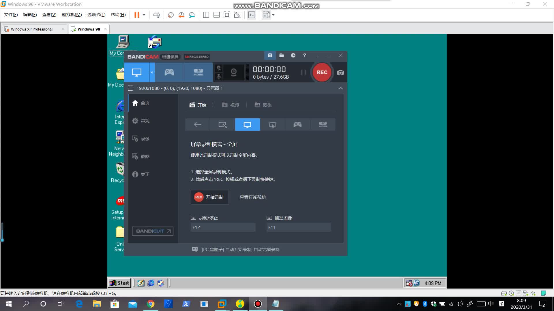The width and height of the screenshot is (554, 311).
Task: Click send Ctrl+Alt+Del icon in VMware
Action: pyautogui.click(x=156, y=15)
